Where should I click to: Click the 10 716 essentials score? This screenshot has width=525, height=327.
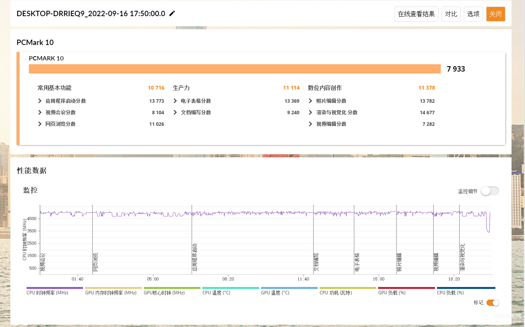pos(156,88)
